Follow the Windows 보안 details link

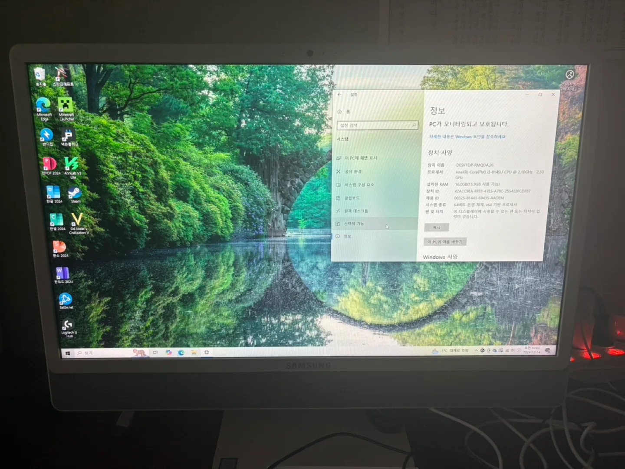[467, 137]
